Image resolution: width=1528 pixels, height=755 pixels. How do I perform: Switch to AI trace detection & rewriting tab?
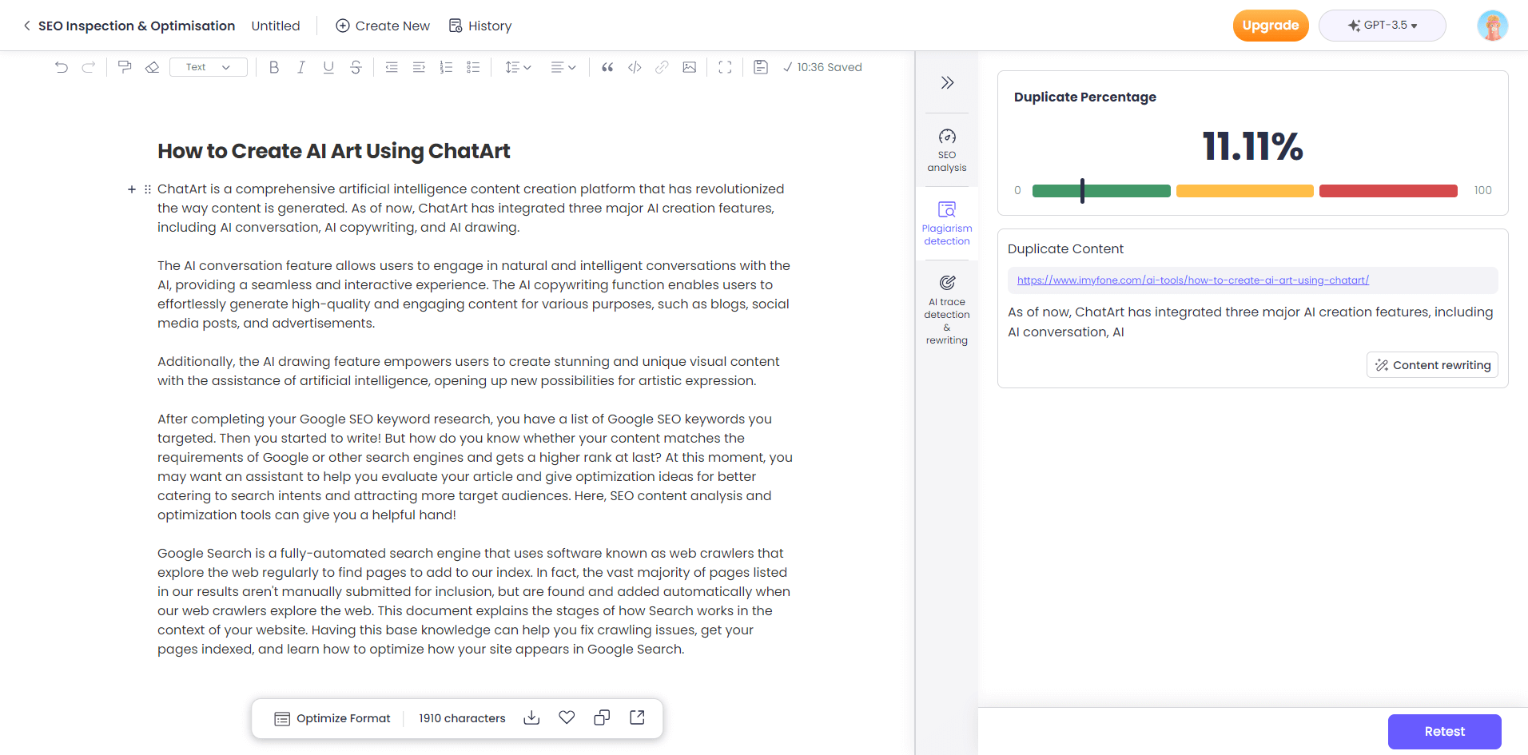[x=947, y=310]
